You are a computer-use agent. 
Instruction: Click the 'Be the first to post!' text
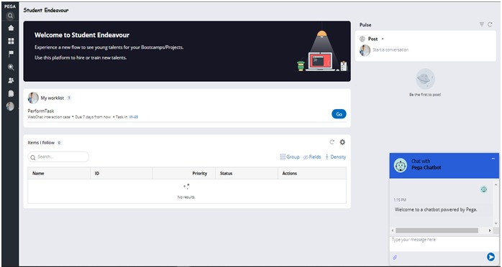pyautogui.click(x=425, y=95)
